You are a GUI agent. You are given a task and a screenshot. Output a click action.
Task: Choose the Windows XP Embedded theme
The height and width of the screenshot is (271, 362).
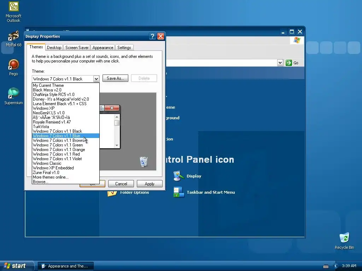coord(66,168)
